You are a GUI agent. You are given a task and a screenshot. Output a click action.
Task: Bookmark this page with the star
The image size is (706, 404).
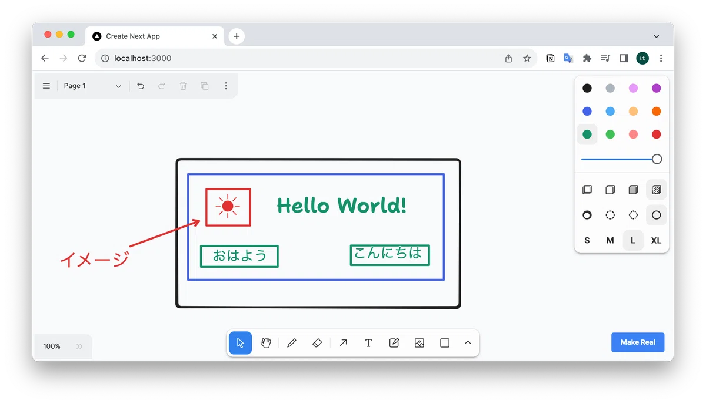pos(527,58)
